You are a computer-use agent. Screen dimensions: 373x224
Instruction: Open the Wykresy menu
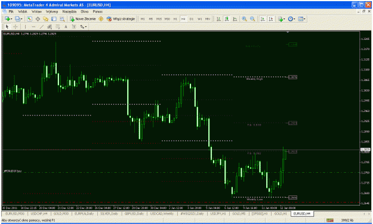52,11
